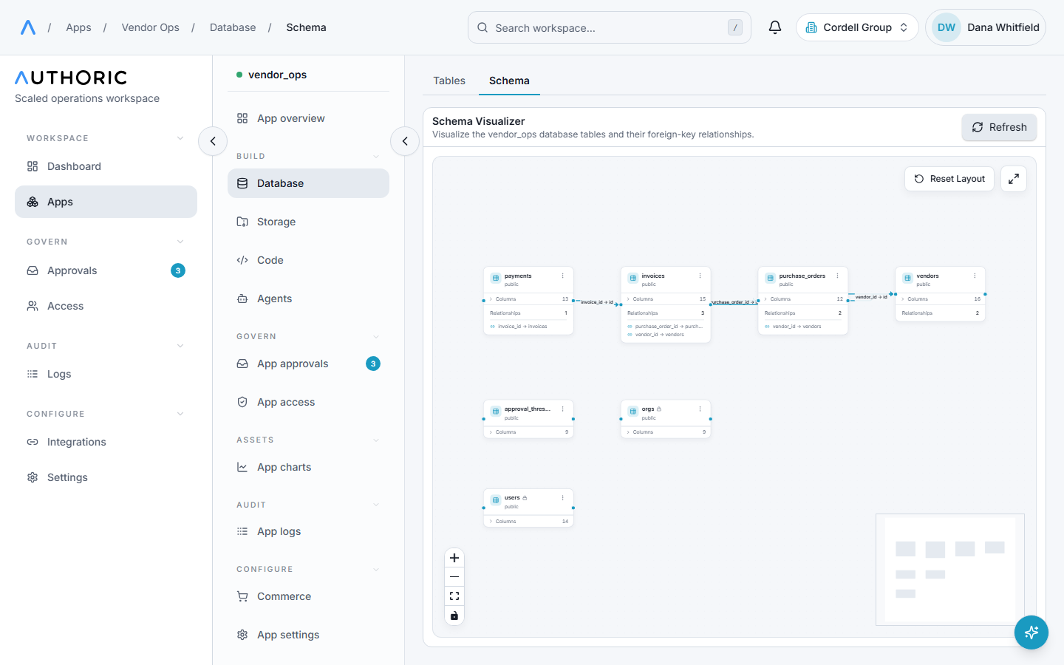The width and height of the screenshot is (1064, 665).
Task: Open purchase_orders table options menu
Action: (838, 276)
